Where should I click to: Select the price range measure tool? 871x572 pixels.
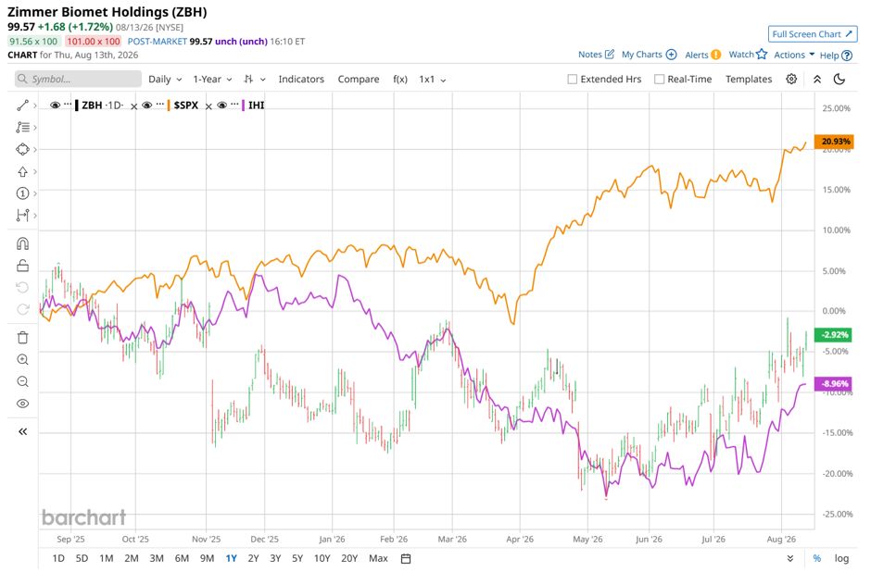(22, 216)
